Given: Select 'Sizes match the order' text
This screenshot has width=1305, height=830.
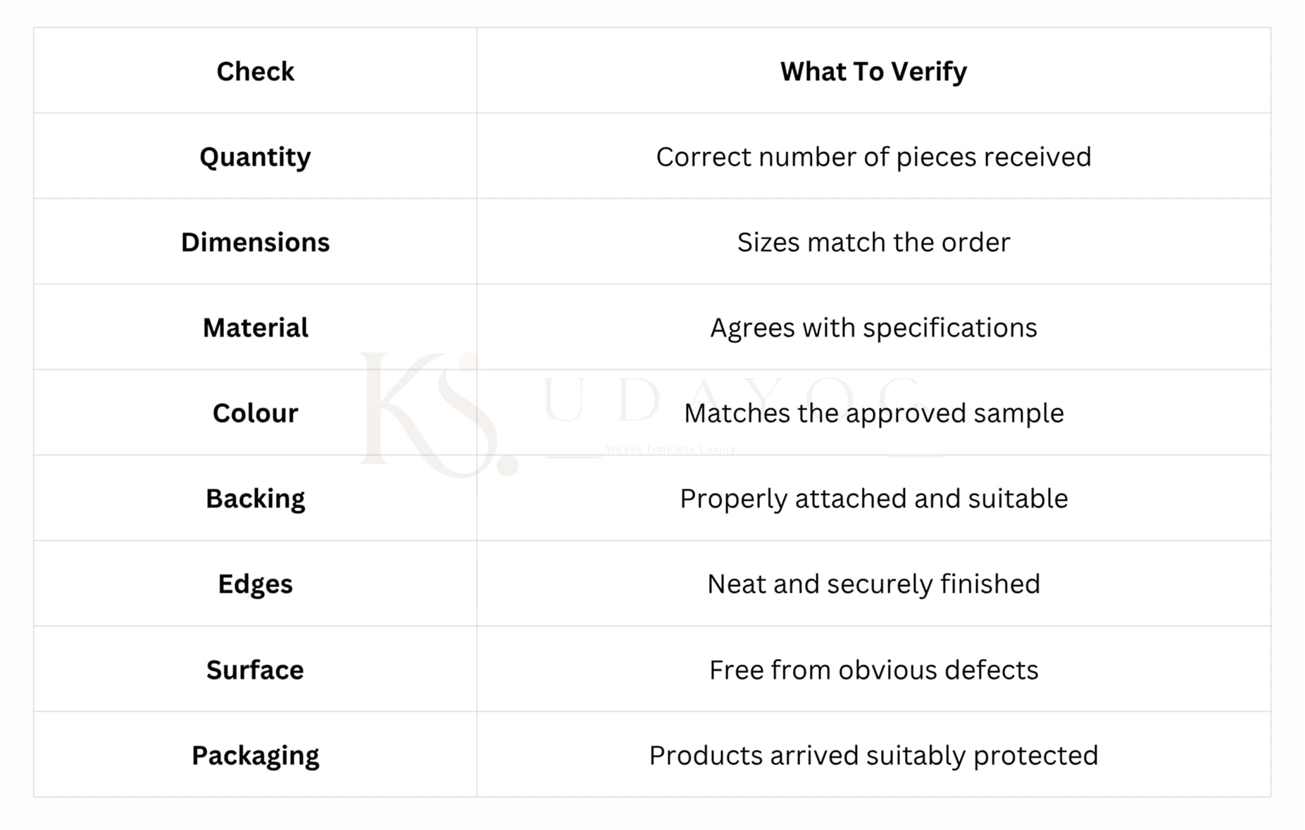Looking at the screenshot, I should (x=873, y=242).
